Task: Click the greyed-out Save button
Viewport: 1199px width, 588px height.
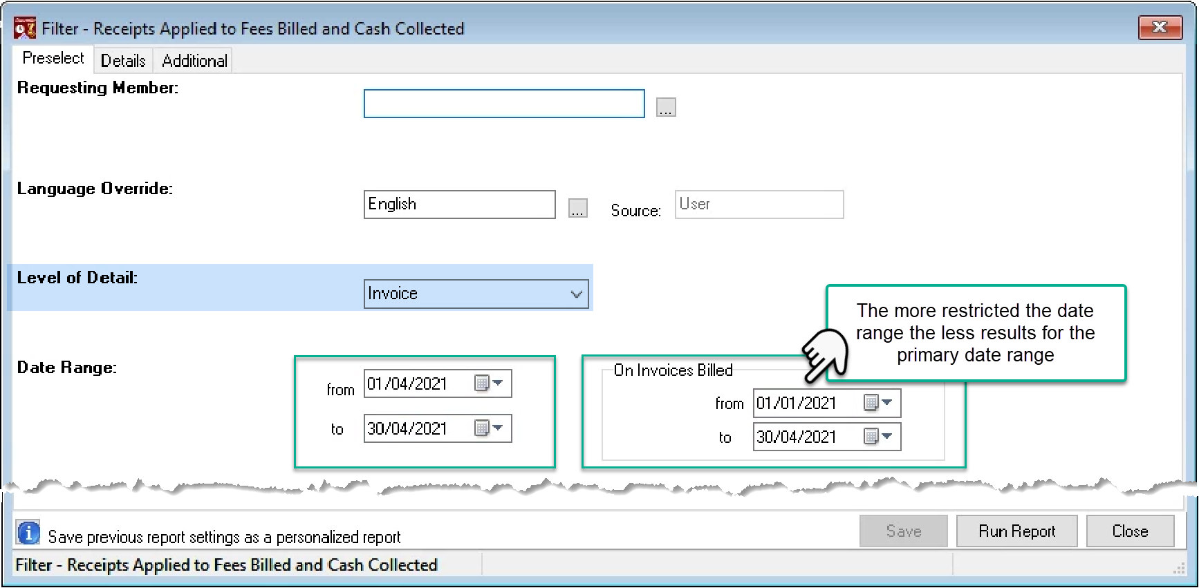Action: (x=904, y=531)
